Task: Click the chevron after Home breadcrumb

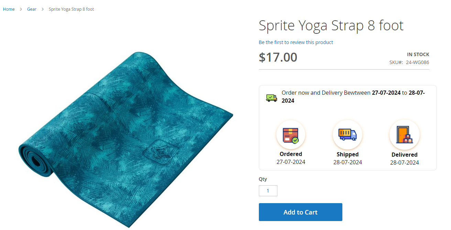Action: pyautogui.click(x=21, y=9)
